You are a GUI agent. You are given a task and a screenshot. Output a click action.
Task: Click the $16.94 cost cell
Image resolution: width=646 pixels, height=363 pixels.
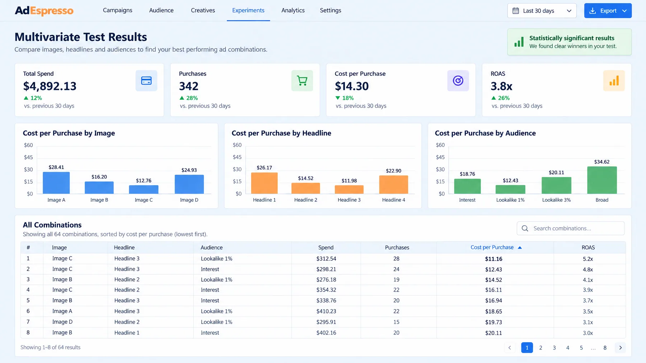tap(493, 301)
